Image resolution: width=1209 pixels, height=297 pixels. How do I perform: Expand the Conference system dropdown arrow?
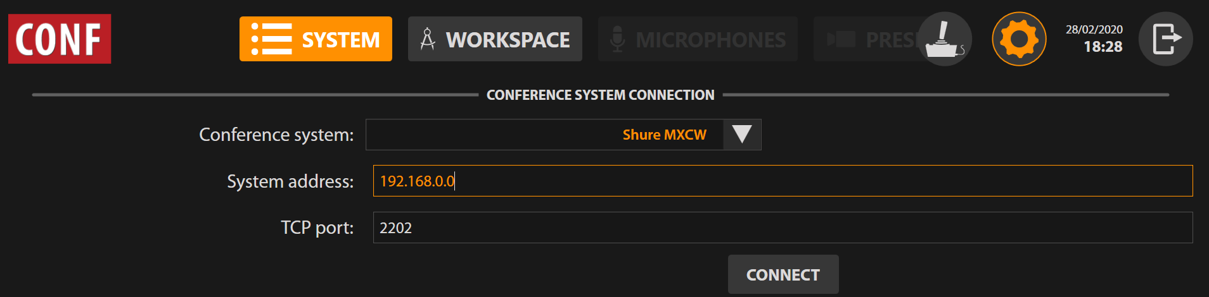point(742,135)
